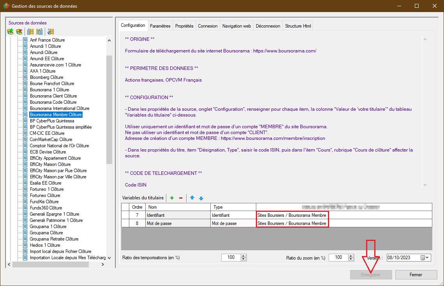444x286 pixels.
Task: Click the source list horizontal scrollbar right arrow
Action: [103, 265]
